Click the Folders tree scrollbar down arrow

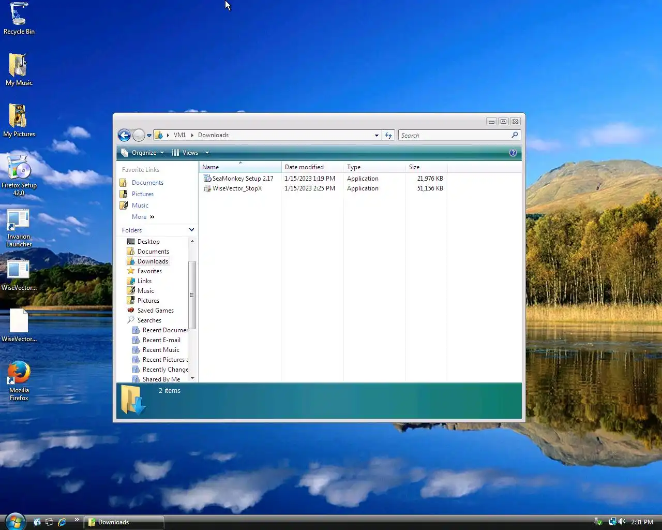(192, 378)
